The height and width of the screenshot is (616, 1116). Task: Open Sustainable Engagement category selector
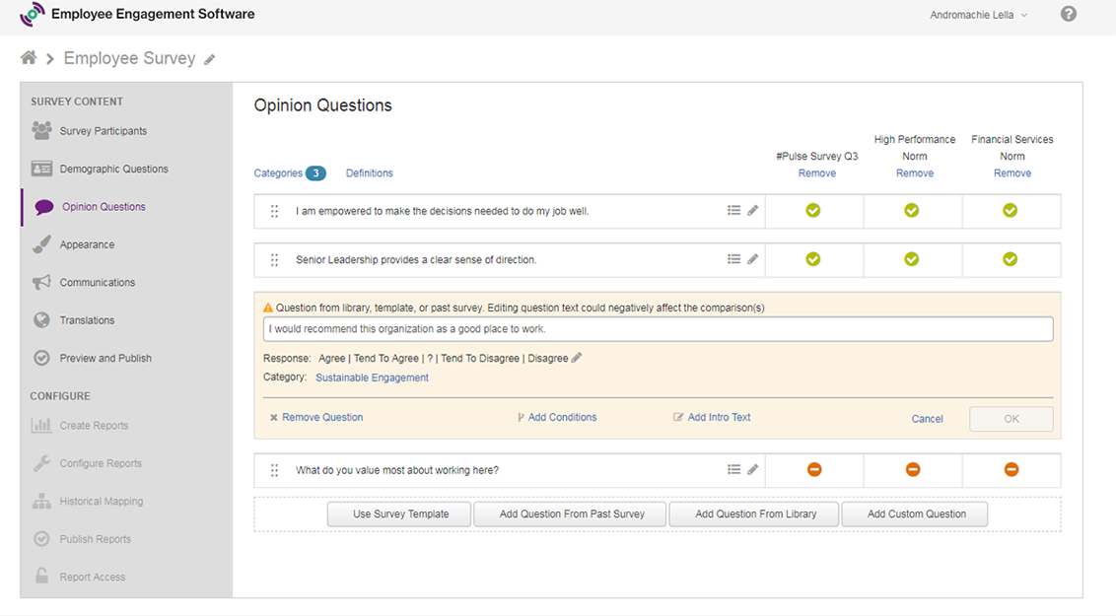point(372,377)
